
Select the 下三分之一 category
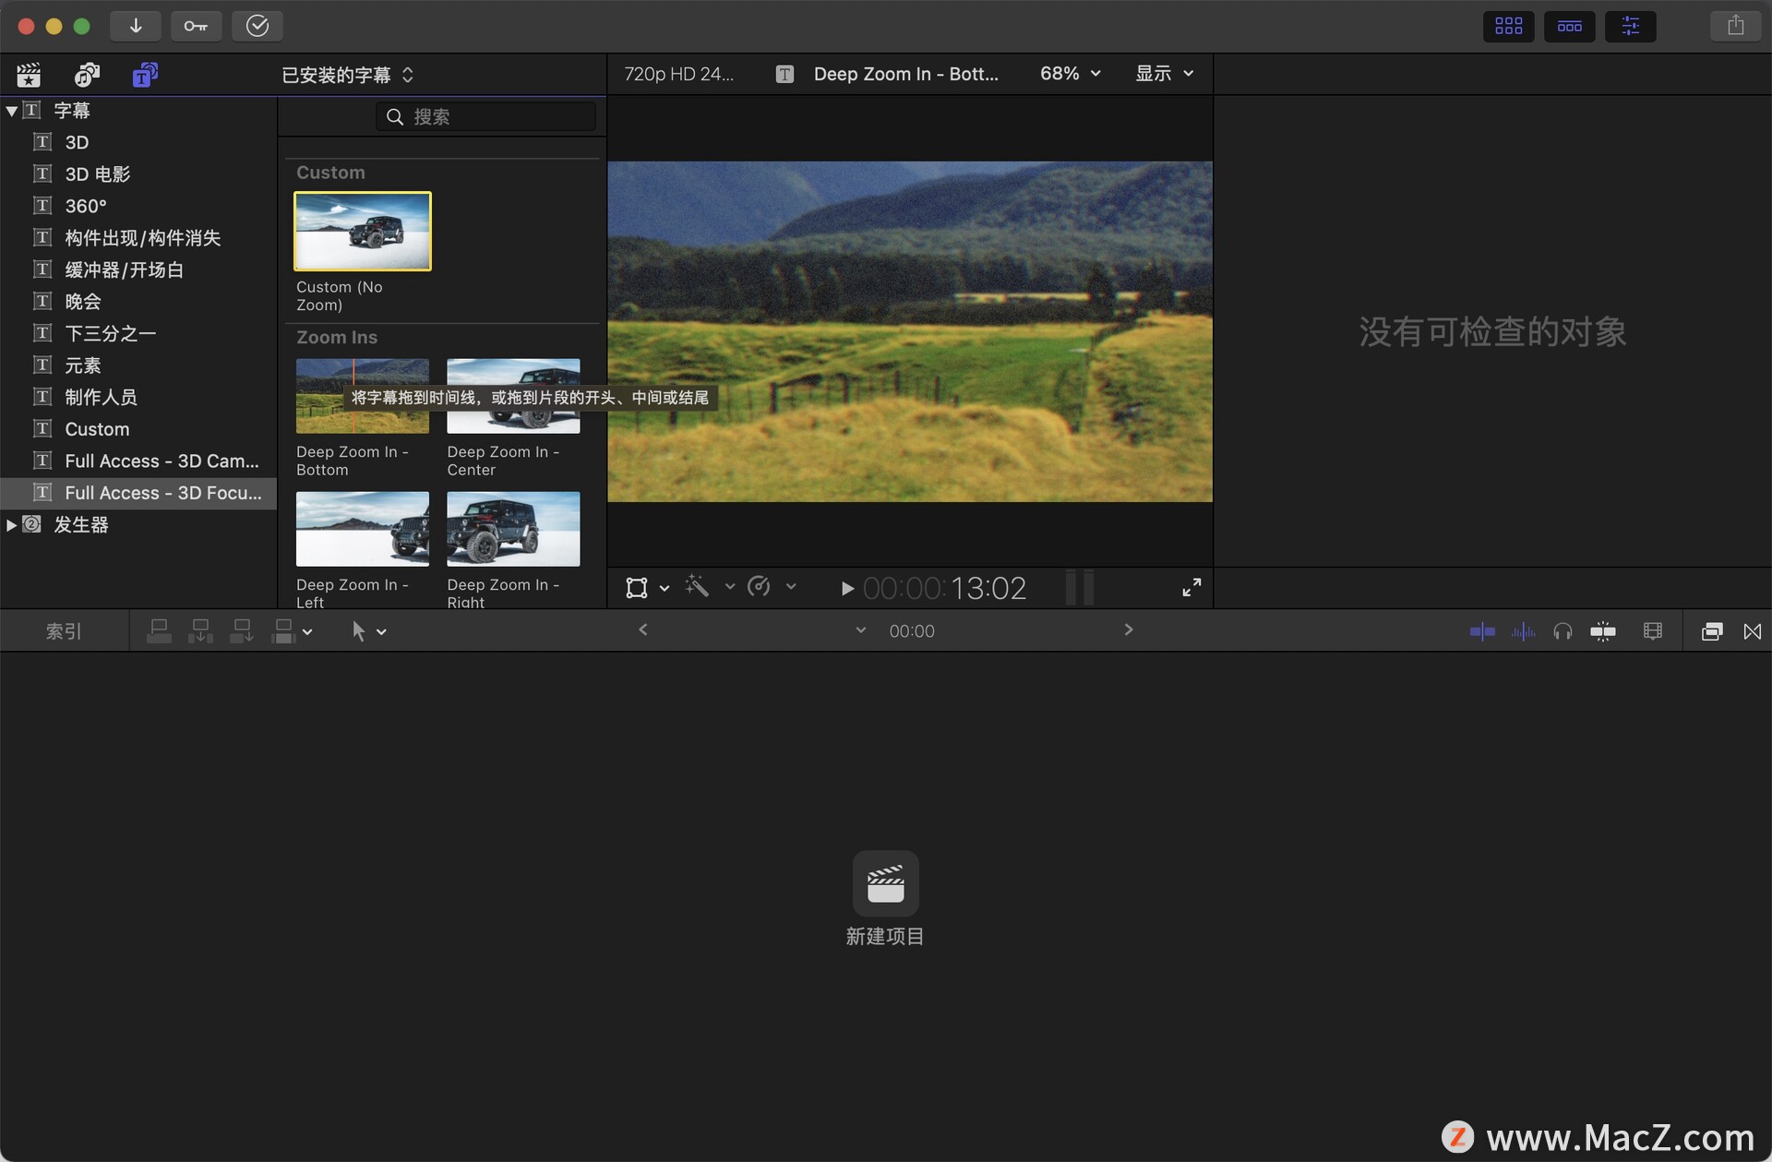111,333
